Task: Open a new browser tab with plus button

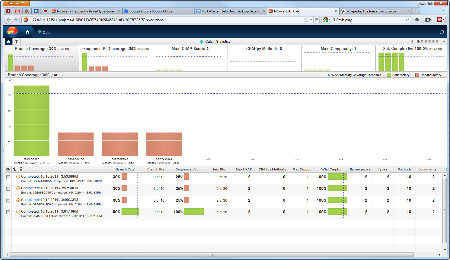Action: coord(416,11)
